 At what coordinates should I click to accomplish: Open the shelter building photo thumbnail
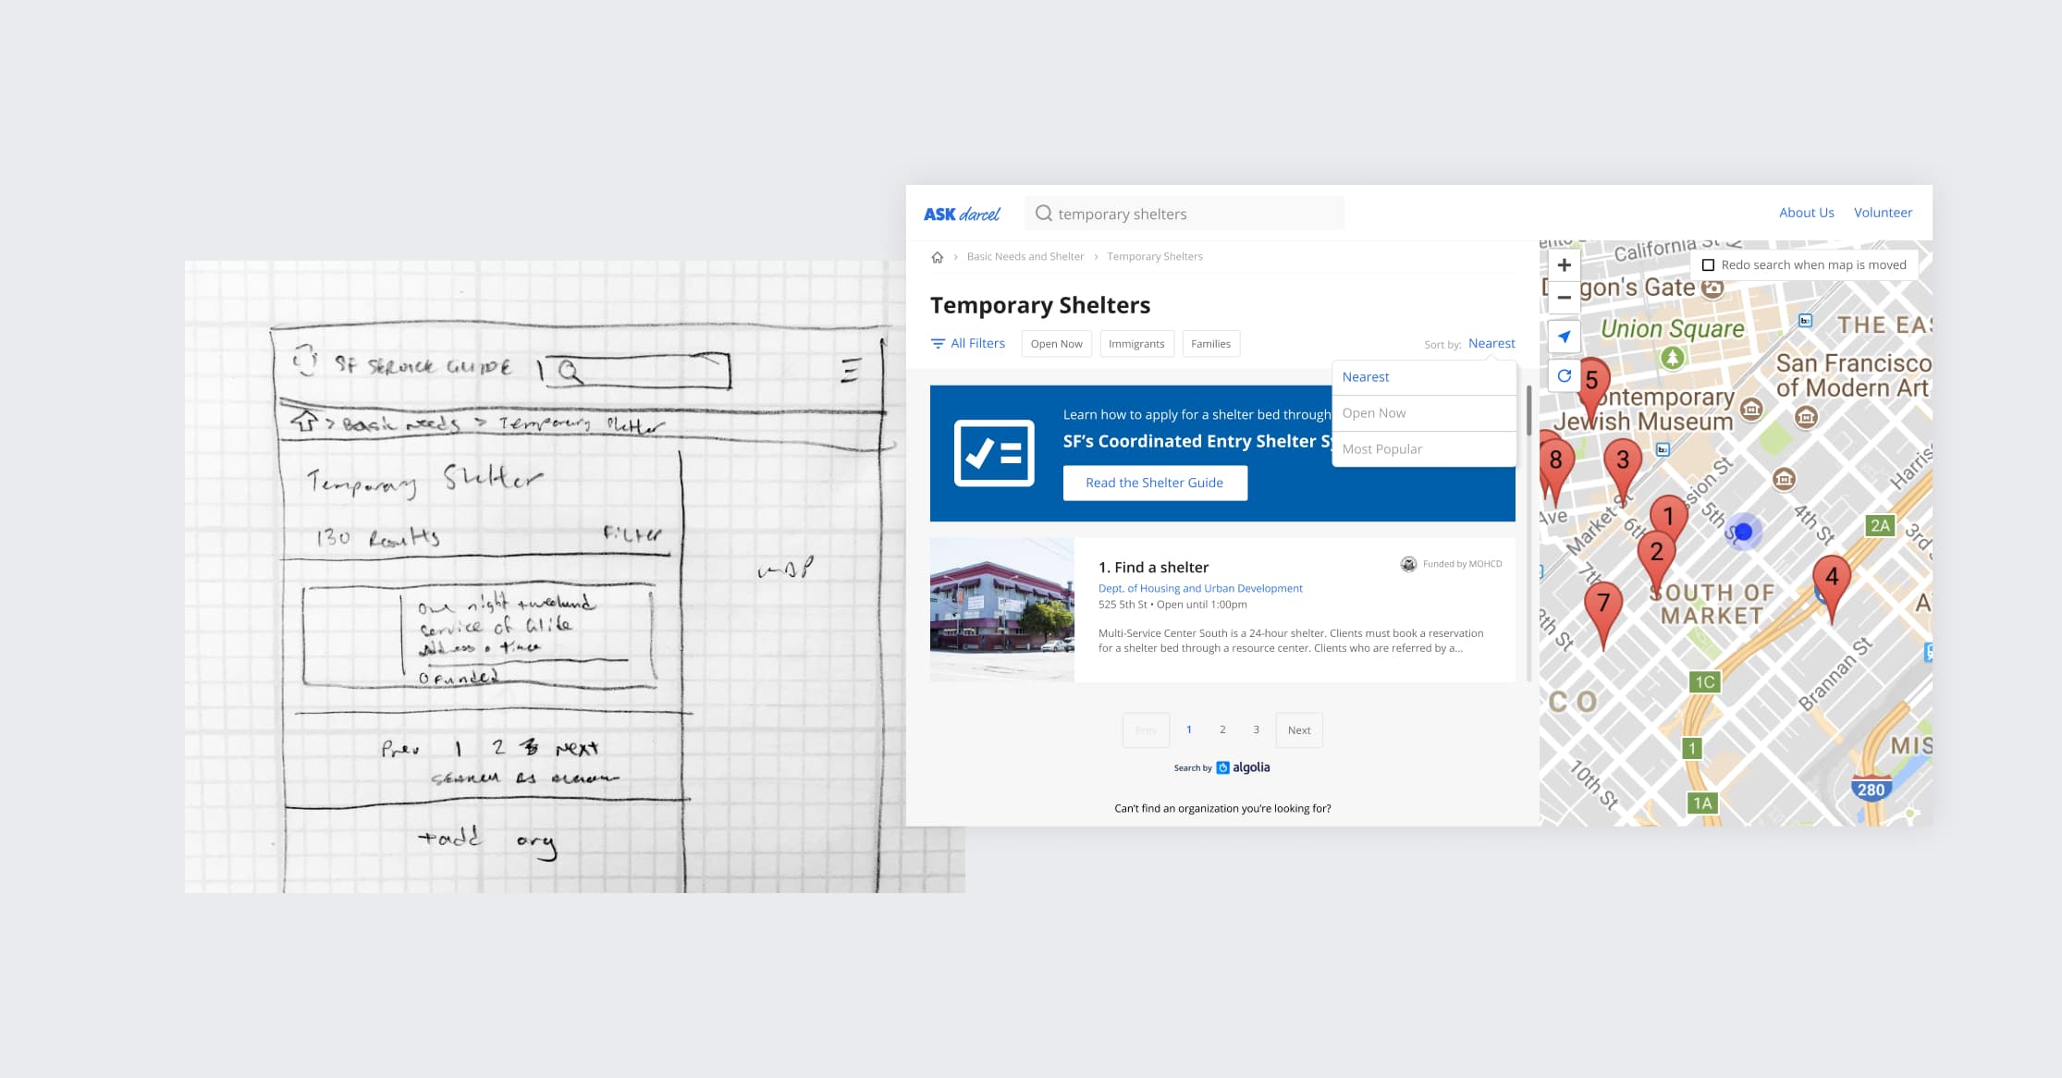pos(1002,610)
